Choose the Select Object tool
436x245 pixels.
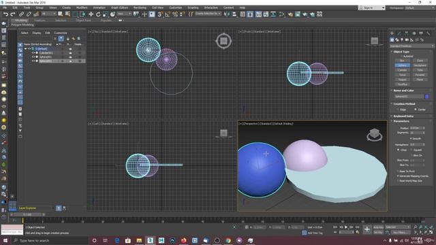click(61, 14)
